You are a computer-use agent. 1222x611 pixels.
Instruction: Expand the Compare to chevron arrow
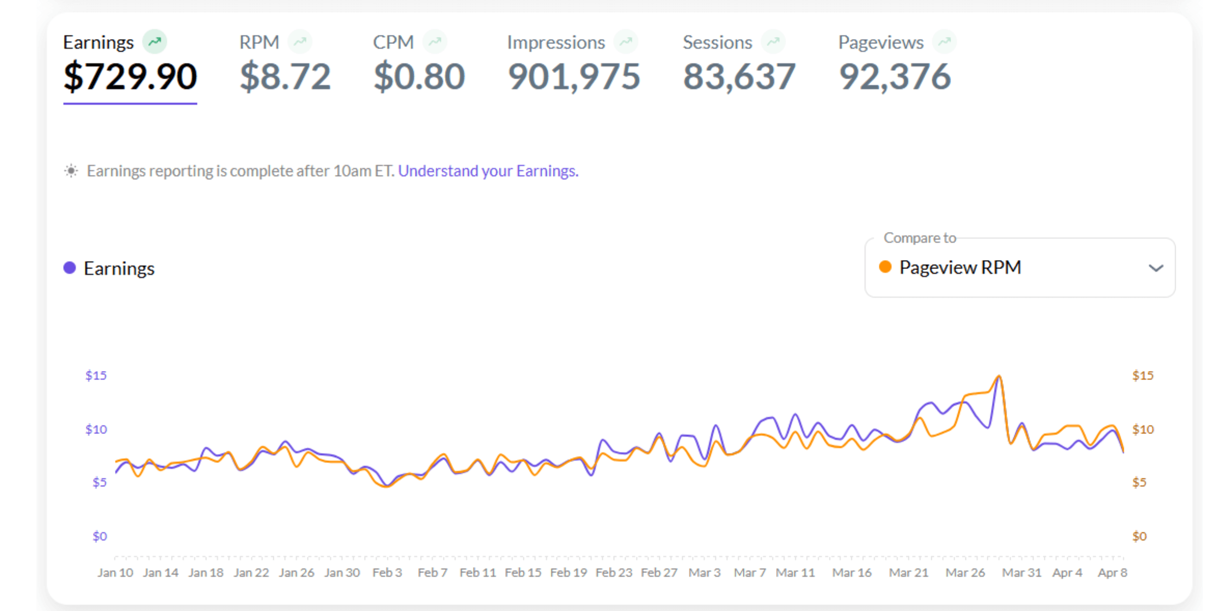pyautogui.click(x=1156, y=268)
